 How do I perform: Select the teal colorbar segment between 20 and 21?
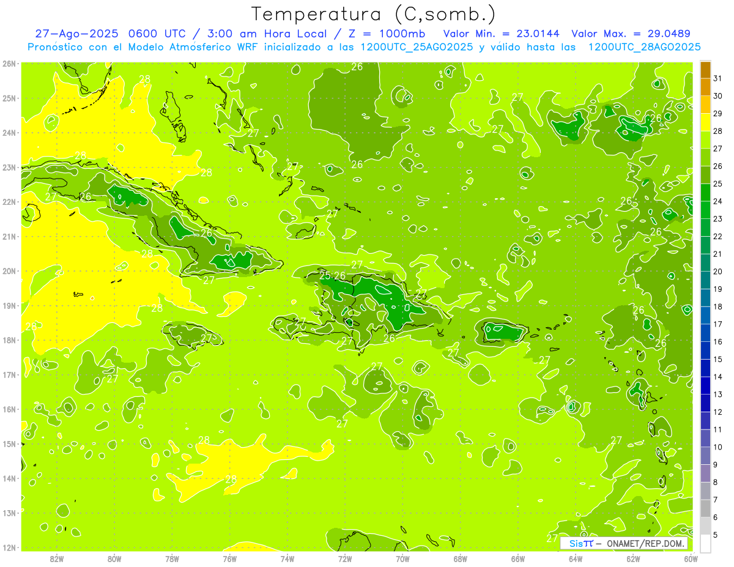[705, 263]
